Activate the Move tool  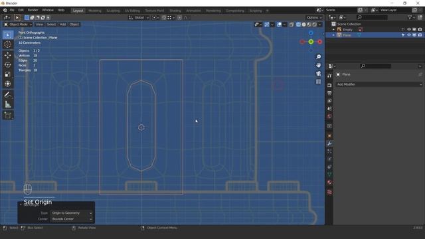click(x=8, y=55)
